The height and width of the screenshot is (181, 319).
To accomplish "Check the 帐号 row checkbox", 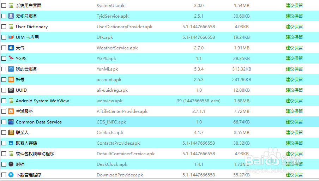I will [4, 79].
